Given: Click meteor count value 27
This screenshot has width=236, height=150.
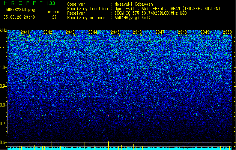Looking at the screenshot, I should coord(54,17).
